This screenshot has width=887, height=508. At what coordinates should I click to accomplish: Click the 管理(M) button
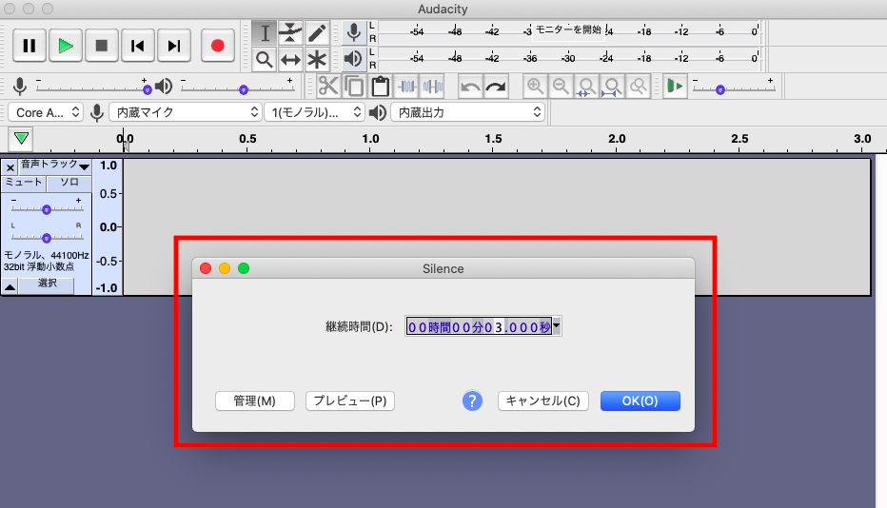[x=254, y=401]
